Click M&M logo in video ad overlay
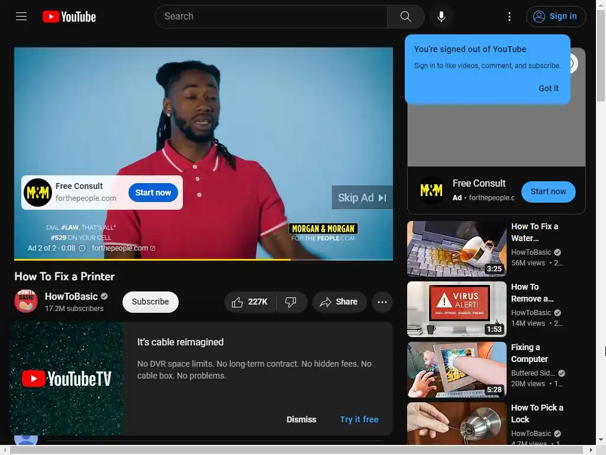The image size is (606, 455). click(x=38, y=193)
